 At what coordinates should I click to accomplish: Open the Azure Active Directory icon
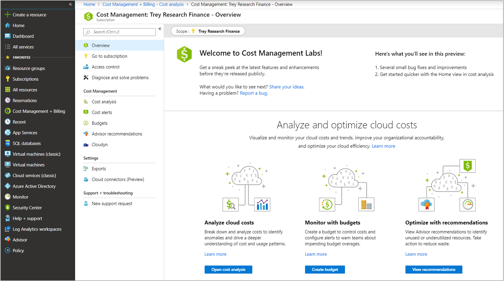tap(7, 186)
